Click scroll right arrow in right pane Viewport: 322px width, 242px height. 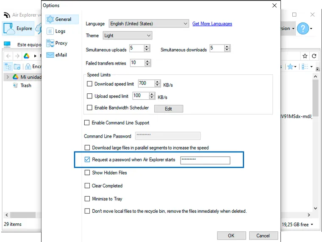point(309,215)
